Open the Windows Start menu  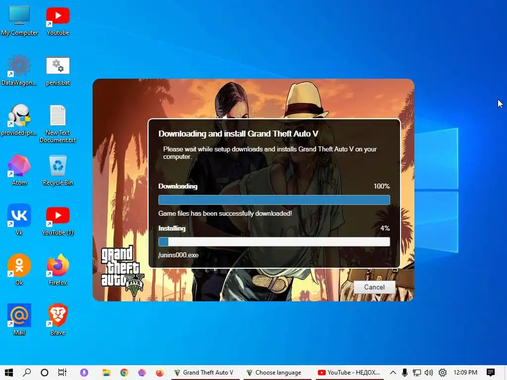(9, 373)
